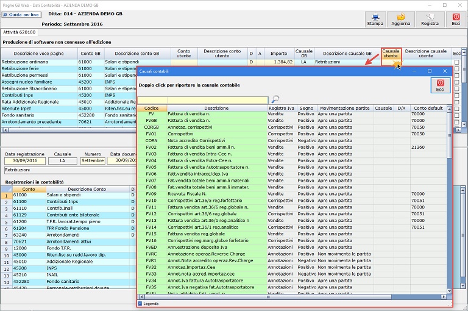Viewport: 468px width, 311px height.
Task: Sort by Registro Iva column header
Action: (281, 108)
